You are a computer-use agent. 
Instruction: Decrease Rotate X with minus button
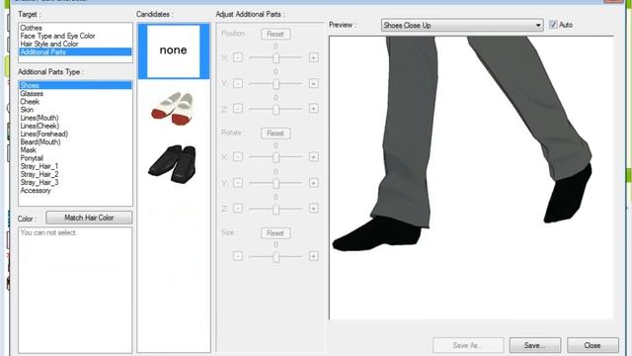click(238, 156)
